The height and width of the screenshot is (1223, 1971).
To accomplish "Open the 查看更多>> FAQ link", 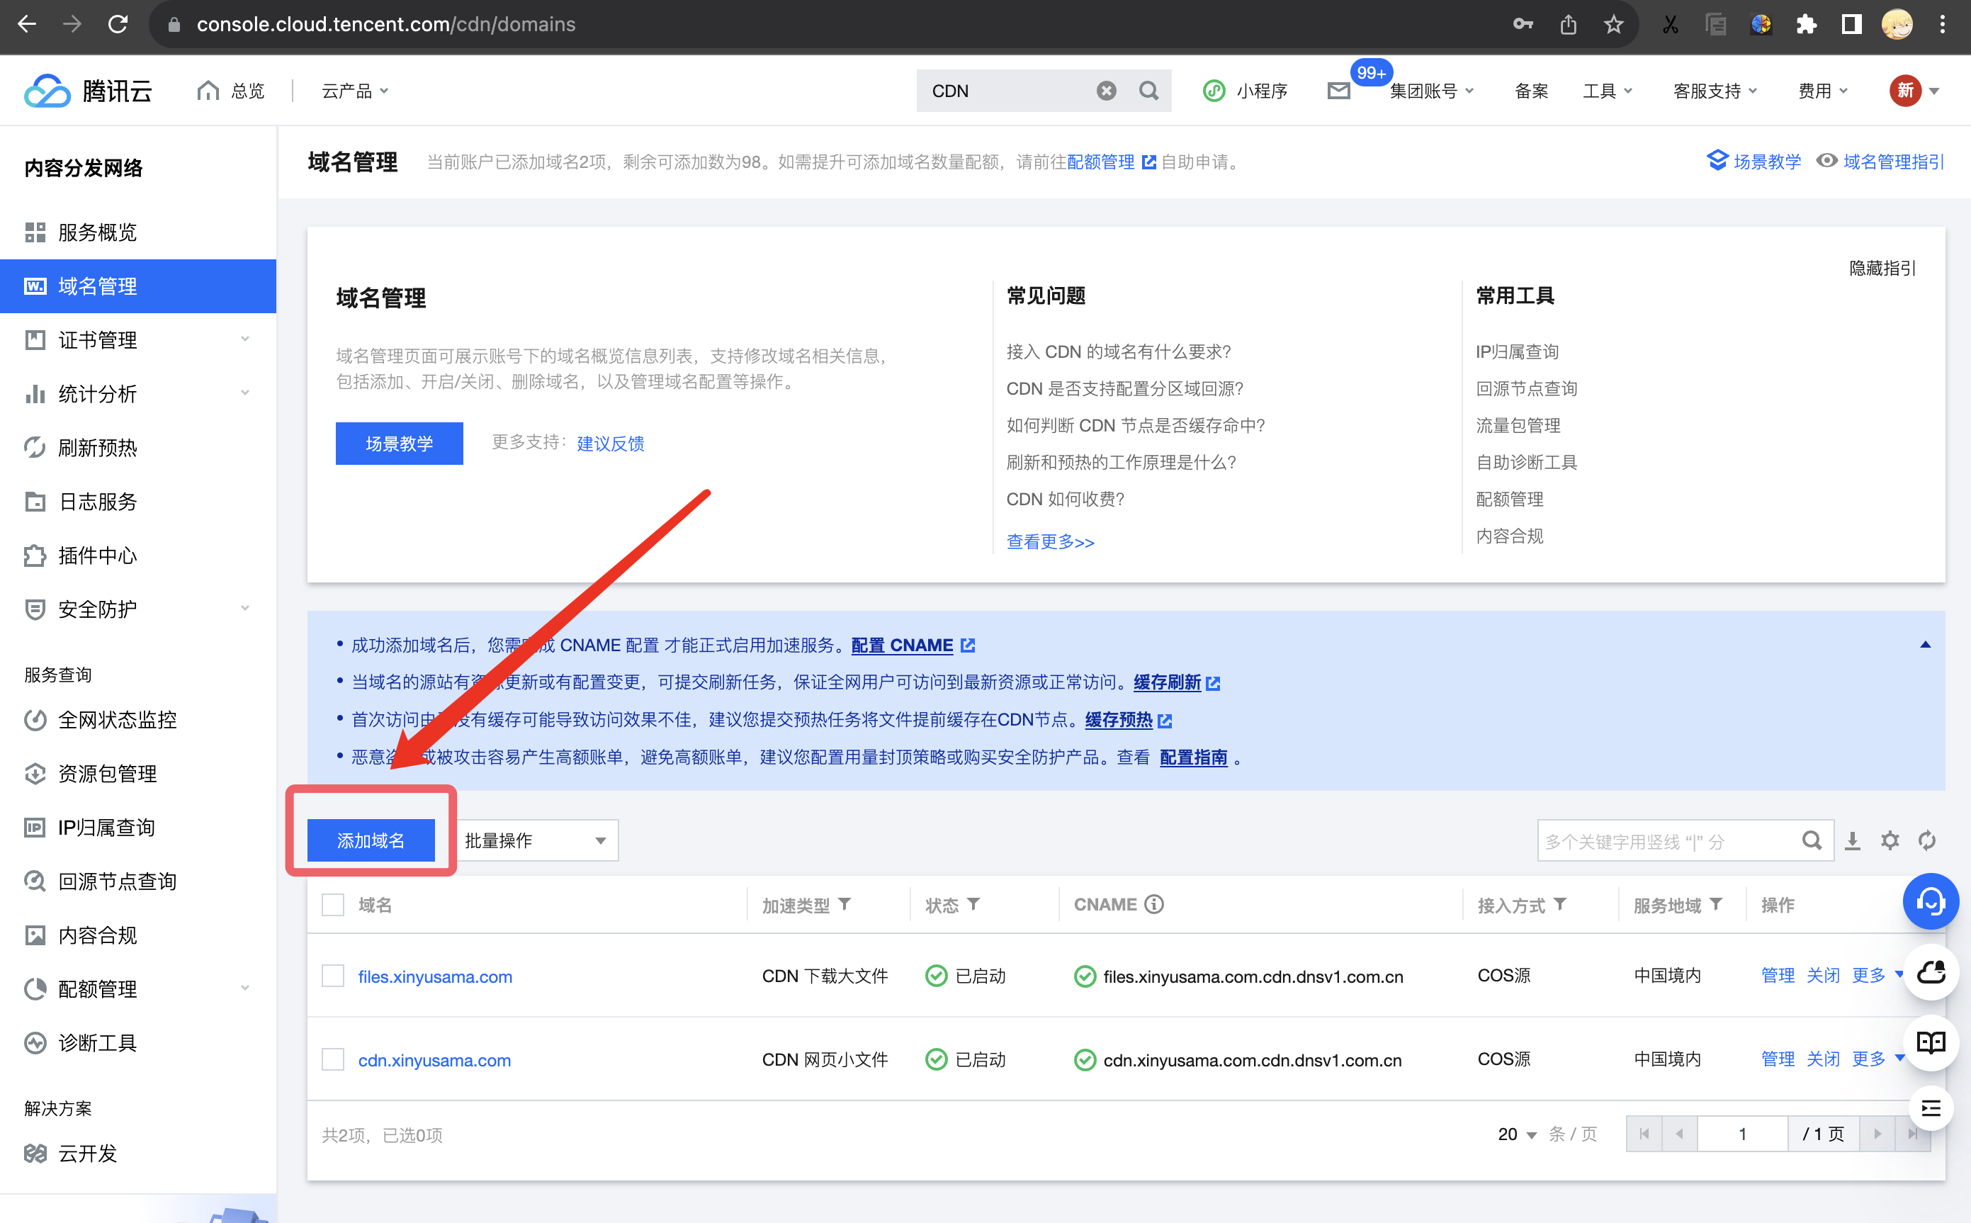I will [x=1050, y=542].
